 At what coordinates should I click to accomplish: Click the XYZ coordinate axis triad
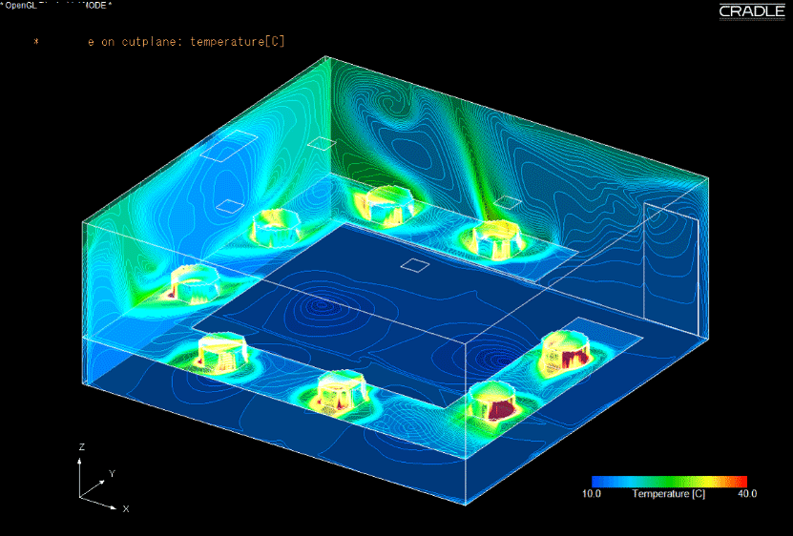104,479
